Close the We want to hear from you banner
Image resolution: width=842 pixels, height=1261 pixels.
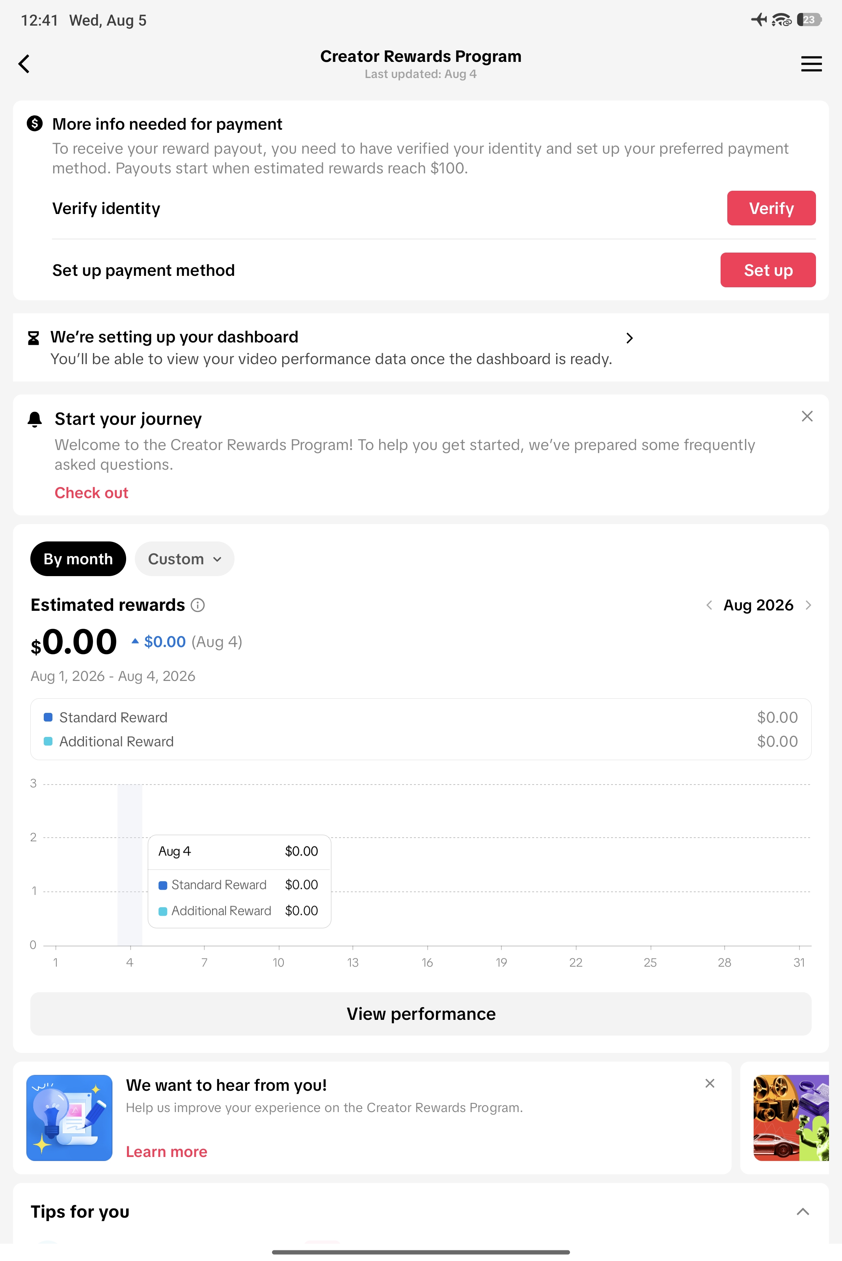coord(710,1083)
